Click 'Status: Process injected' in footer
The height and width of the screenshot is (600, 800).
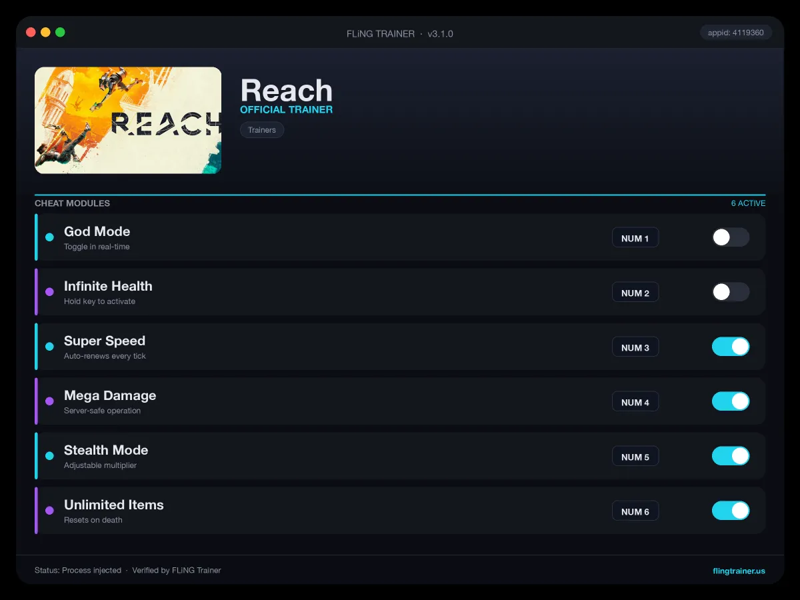(78, 571)
